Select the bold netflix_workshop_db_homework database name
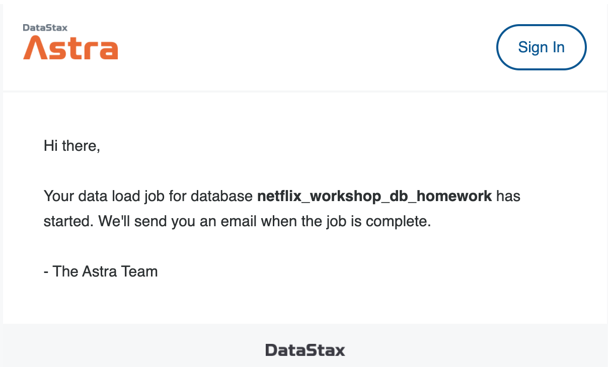The image size is (608, 367). [x=374, y=196]
